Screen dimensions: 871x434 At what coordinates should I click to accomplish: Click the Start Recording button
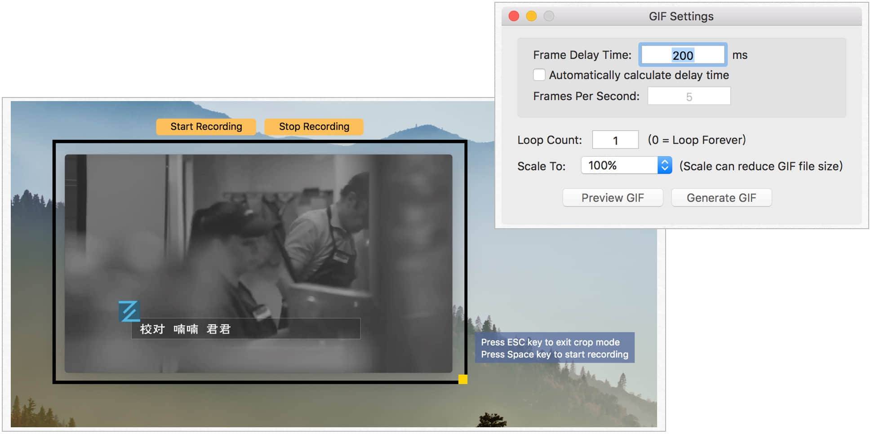[206, 127]
